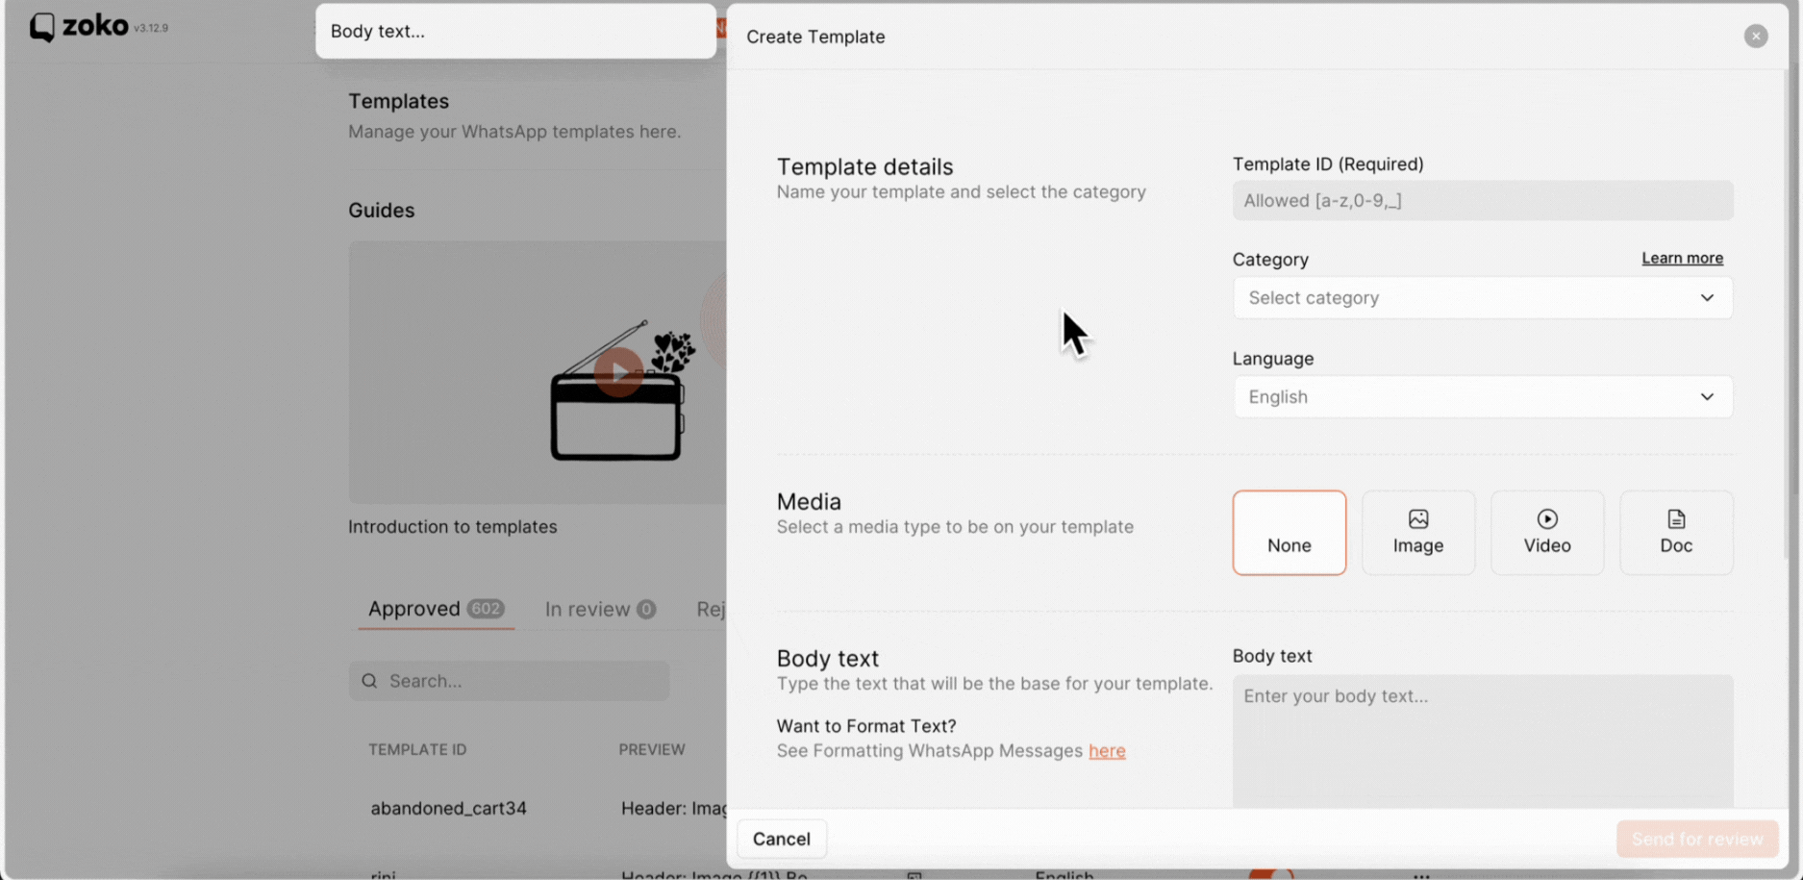Open the Select category dropdown

(x=1482, y=298)
